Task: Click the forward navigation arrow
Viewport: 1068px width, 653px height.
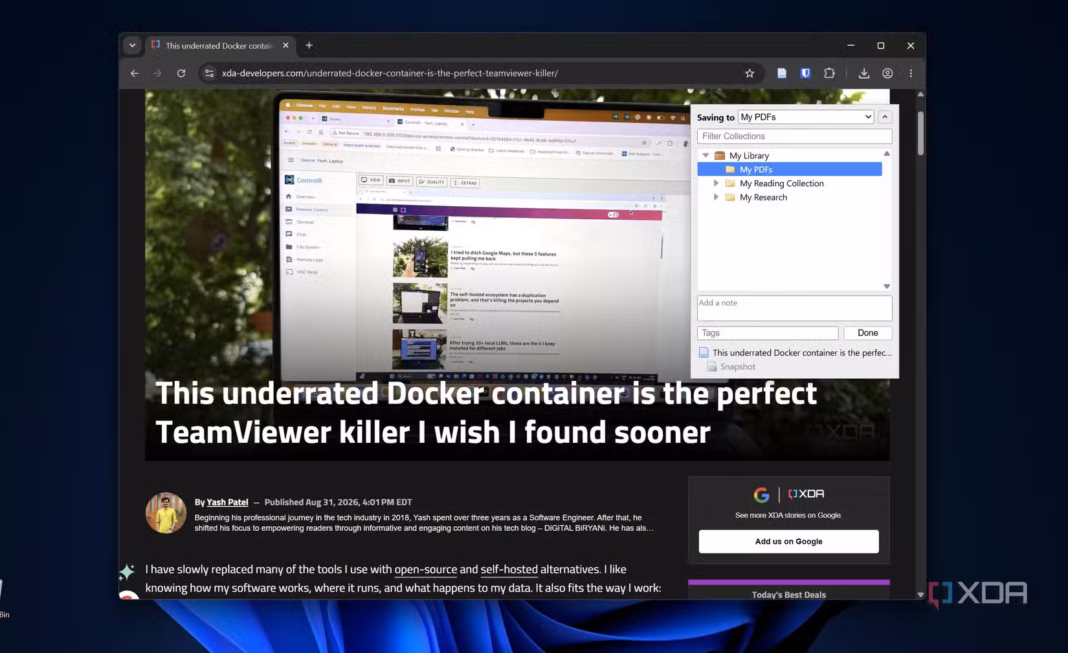Action: tap(157, 73)
